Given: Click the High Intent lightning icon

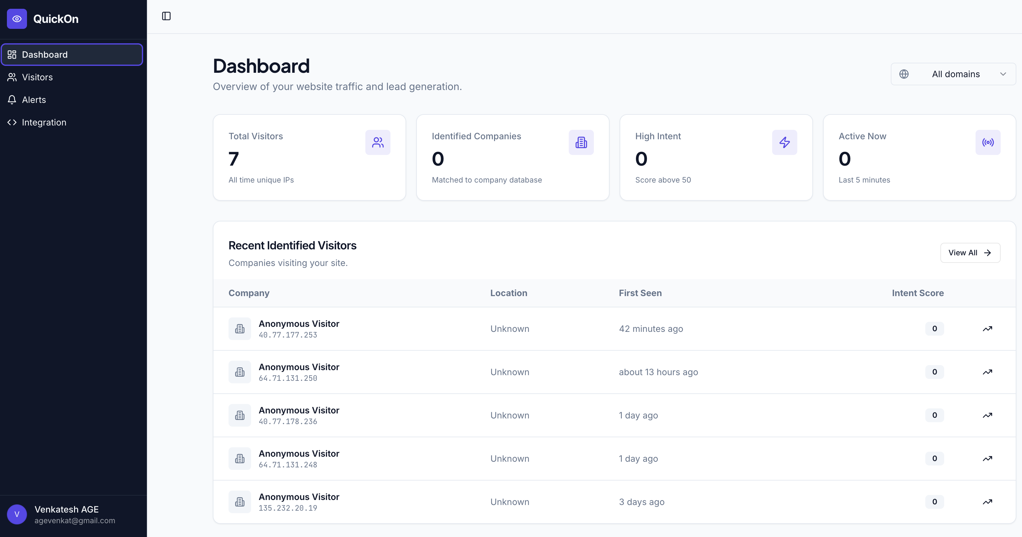Looking at the screenshot, I should [784, 142].
